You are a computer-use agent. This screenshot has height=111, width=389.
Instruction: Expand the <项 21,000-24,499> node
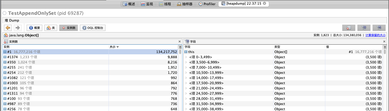[186, 88]
